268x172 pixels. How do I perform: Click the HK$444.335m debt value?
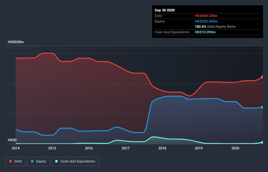click(x=206, y=16)
